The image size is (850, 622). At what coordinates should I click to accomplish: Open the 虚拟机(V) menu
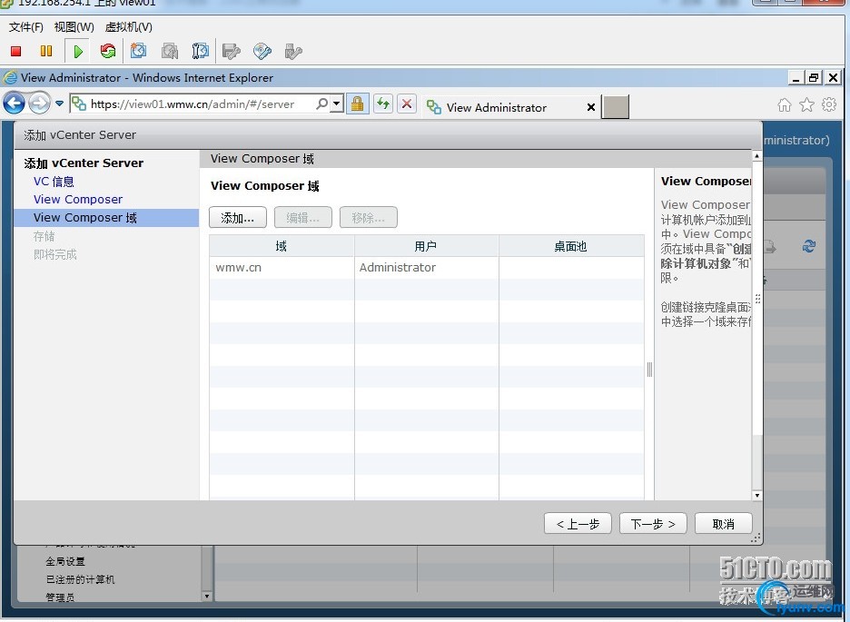click(x=128, y=26)
